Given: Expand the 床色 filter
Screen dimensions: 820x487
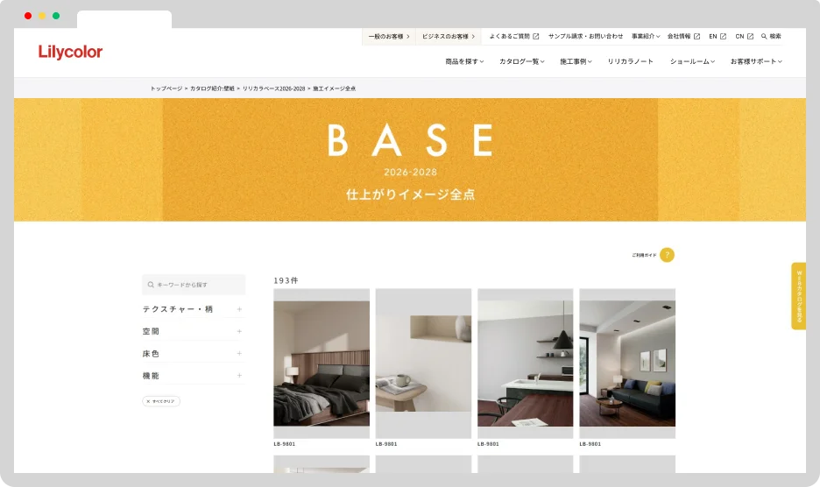Looking at the screenshot, I should 193,354.
